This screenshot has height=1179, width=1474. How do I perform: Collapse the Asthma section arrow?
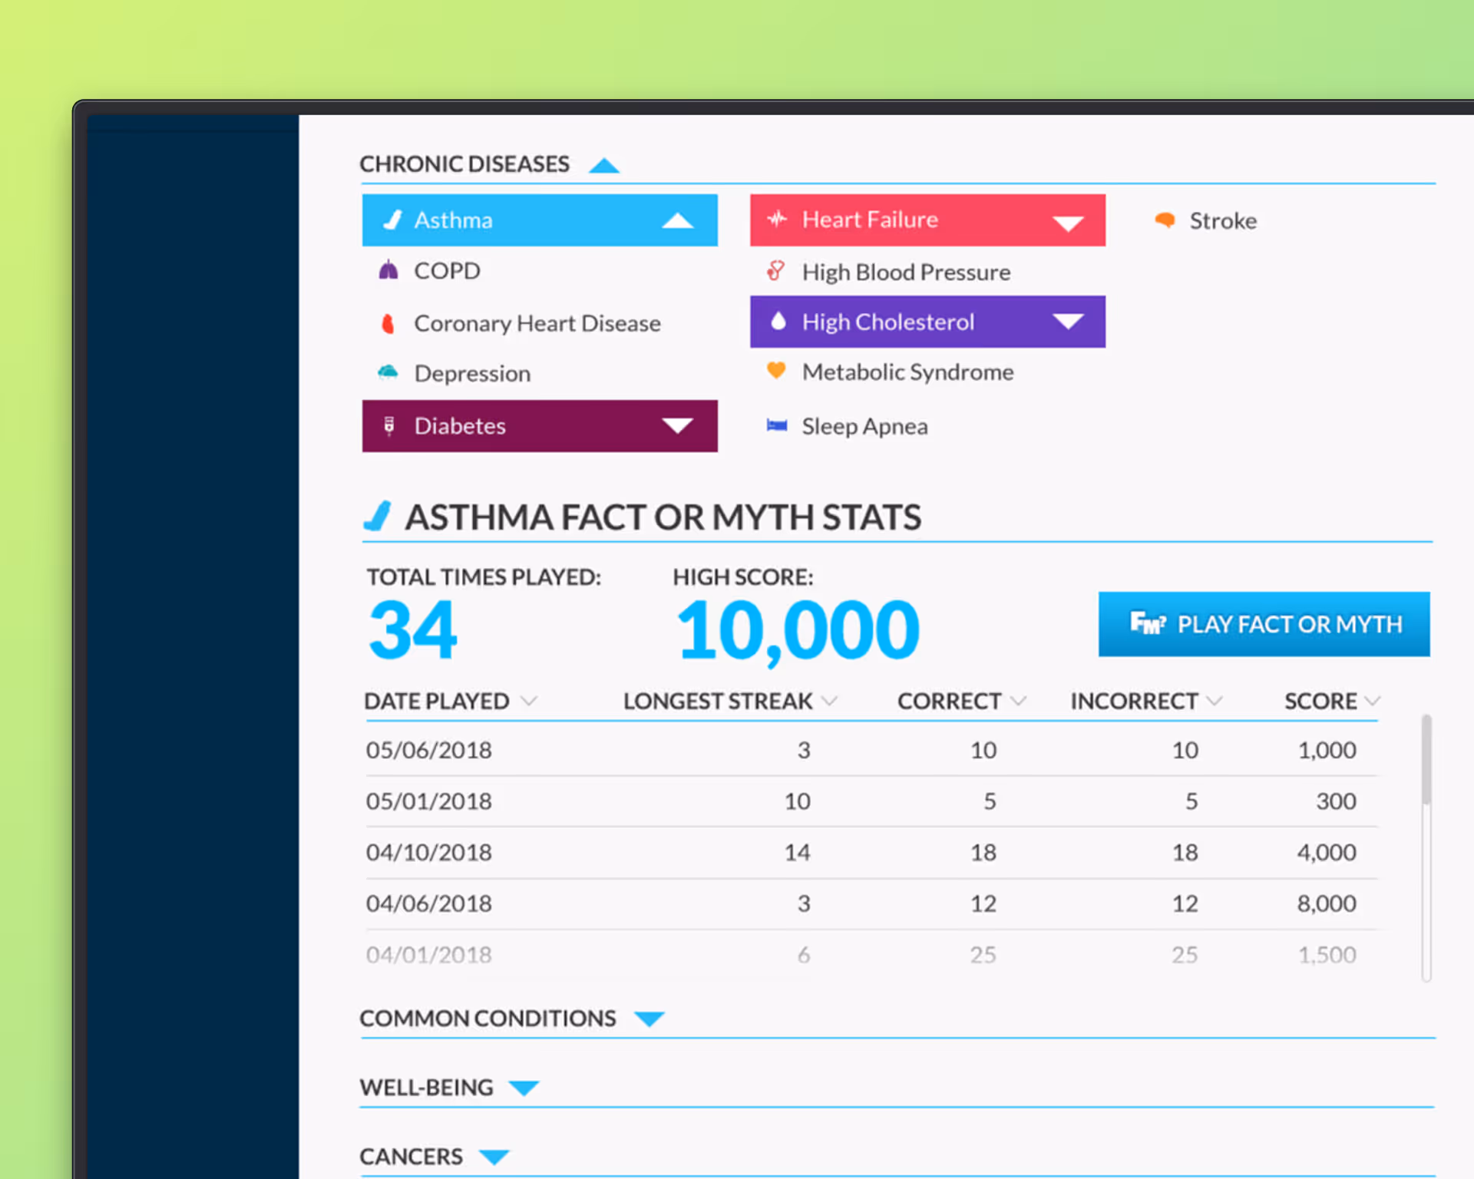(x=677, y=221)
